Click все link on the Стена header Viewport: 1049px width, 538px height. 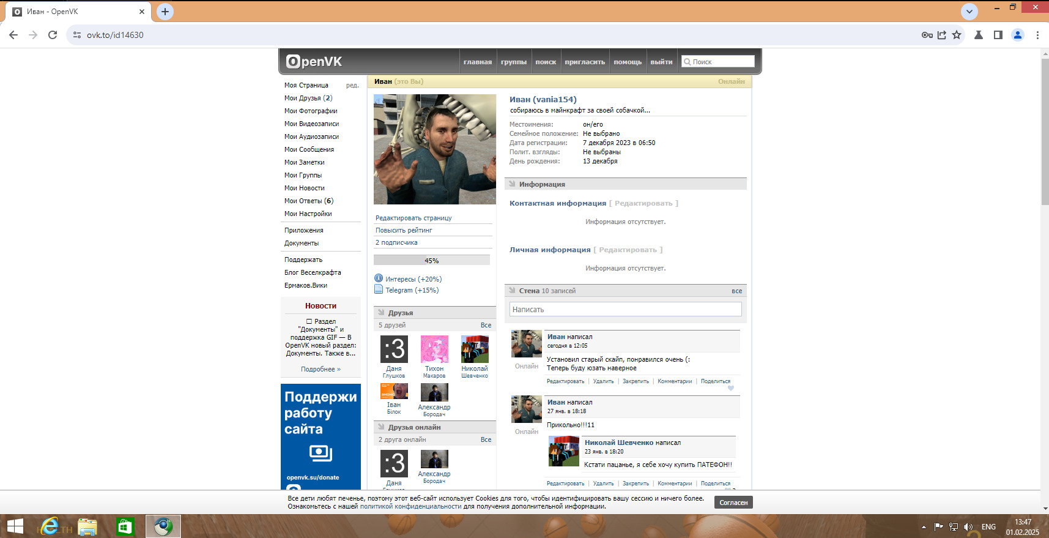pyautogui.click(x=736, y=291)
